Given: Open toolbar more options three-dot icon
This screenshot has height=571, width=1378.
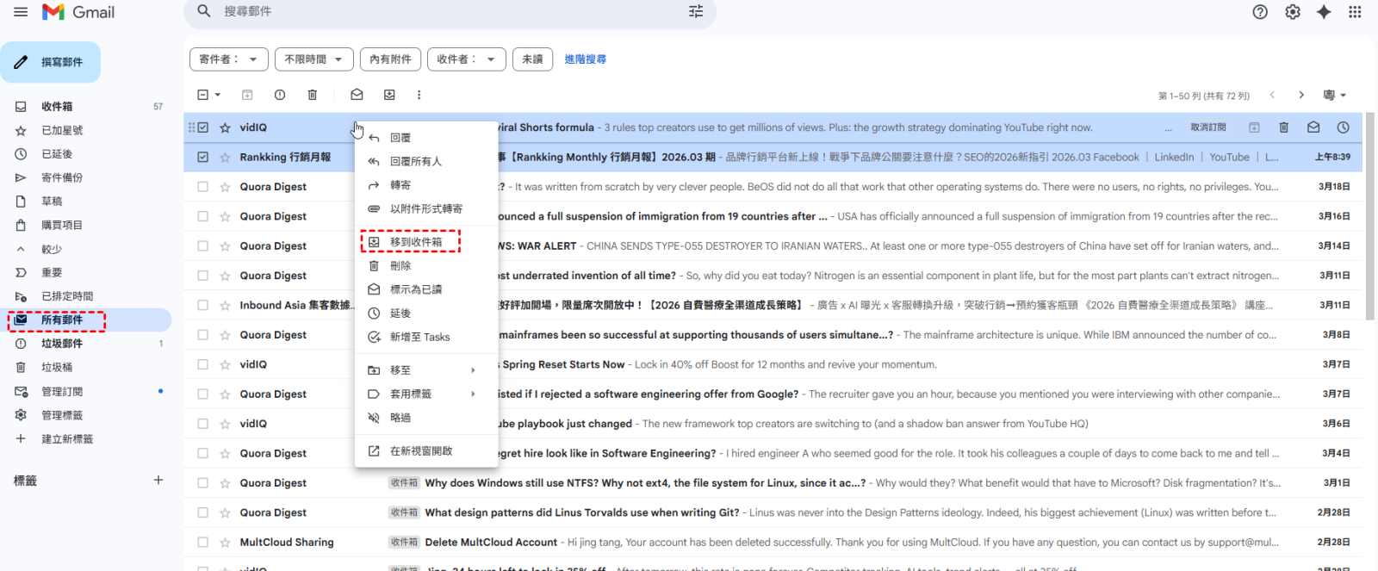Looking at the screenshot, I should (x=419, y=95).
